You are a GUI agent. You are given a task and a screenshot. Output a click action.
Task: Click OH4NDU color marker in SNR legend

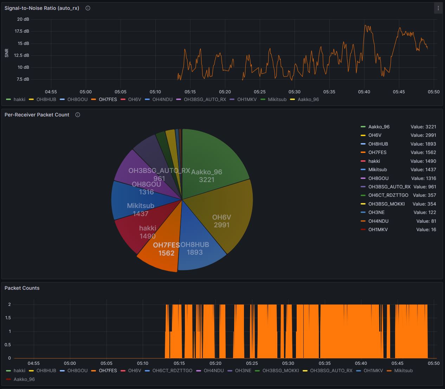tap(147, 100)
